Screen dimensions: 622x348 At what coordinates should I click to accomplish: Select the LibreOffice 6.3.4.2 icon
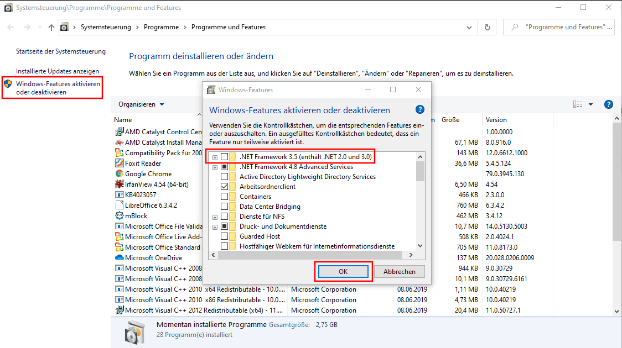point(119,205)
